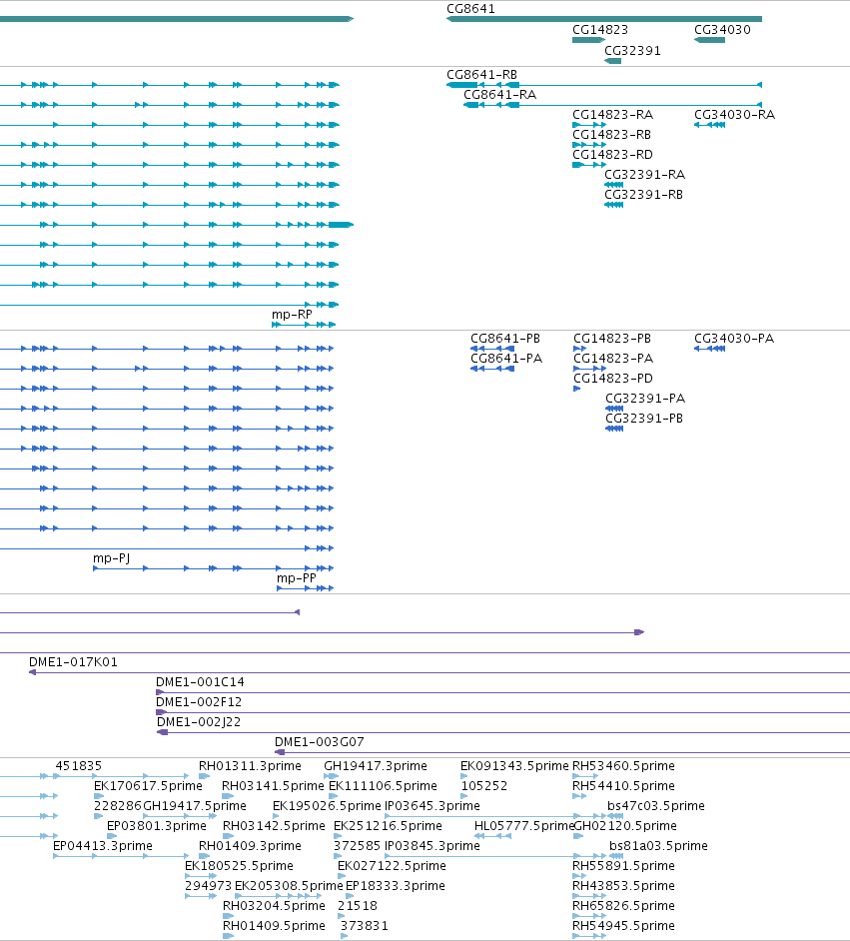
Task: Select the CG8641 gene label
Action: tap(470, 9)
